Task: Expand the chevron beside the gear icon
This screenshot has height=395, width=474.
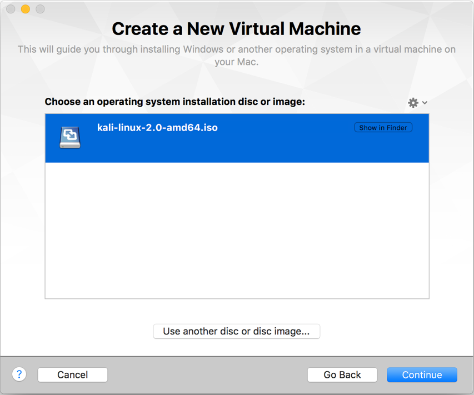Action: [425, 103]
